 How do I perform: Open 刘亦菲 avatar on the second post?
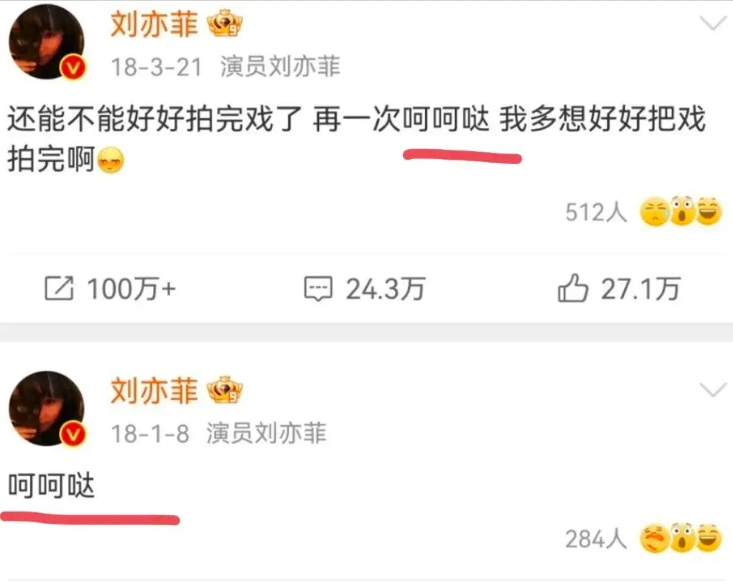tap(47, 409)
